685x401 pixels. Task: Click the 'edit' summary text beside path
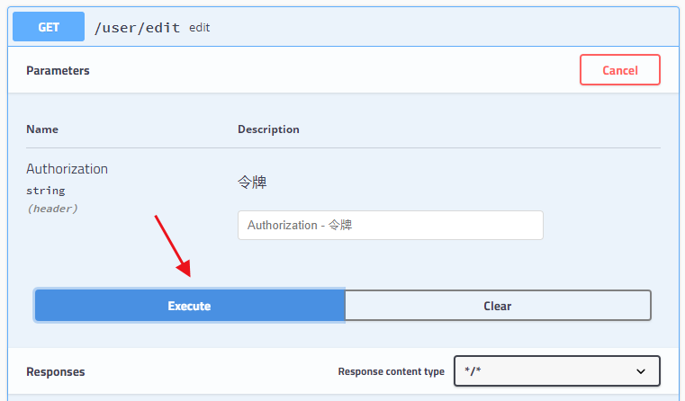point(199,28)
